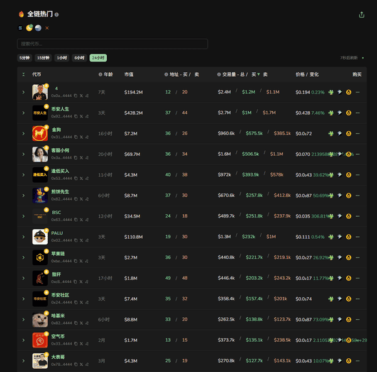The image size is (377, 372).
Task: Toggle the BNB chain filter icon
Action: pos(29,28)
